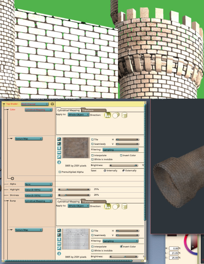Uncheck Invert Color in Bump texture settings

121,246
